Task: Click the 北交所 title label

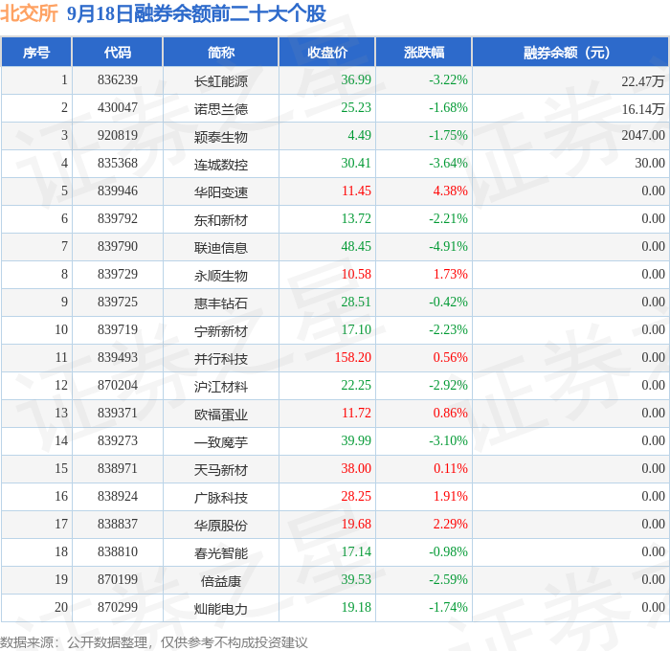Action: tap(29, 13)
